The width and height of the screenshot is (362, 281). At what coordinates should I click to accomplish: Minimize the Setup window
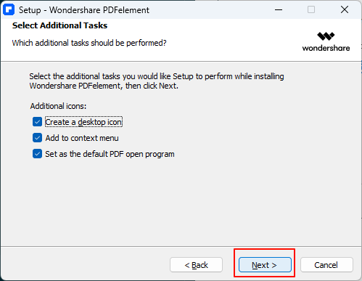pyautogui.click(x=279, y=10)
